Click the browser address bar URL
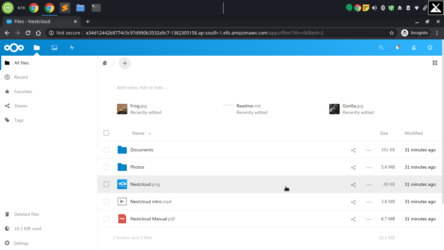This screenshot has height=250, width=444. [204, 33]
